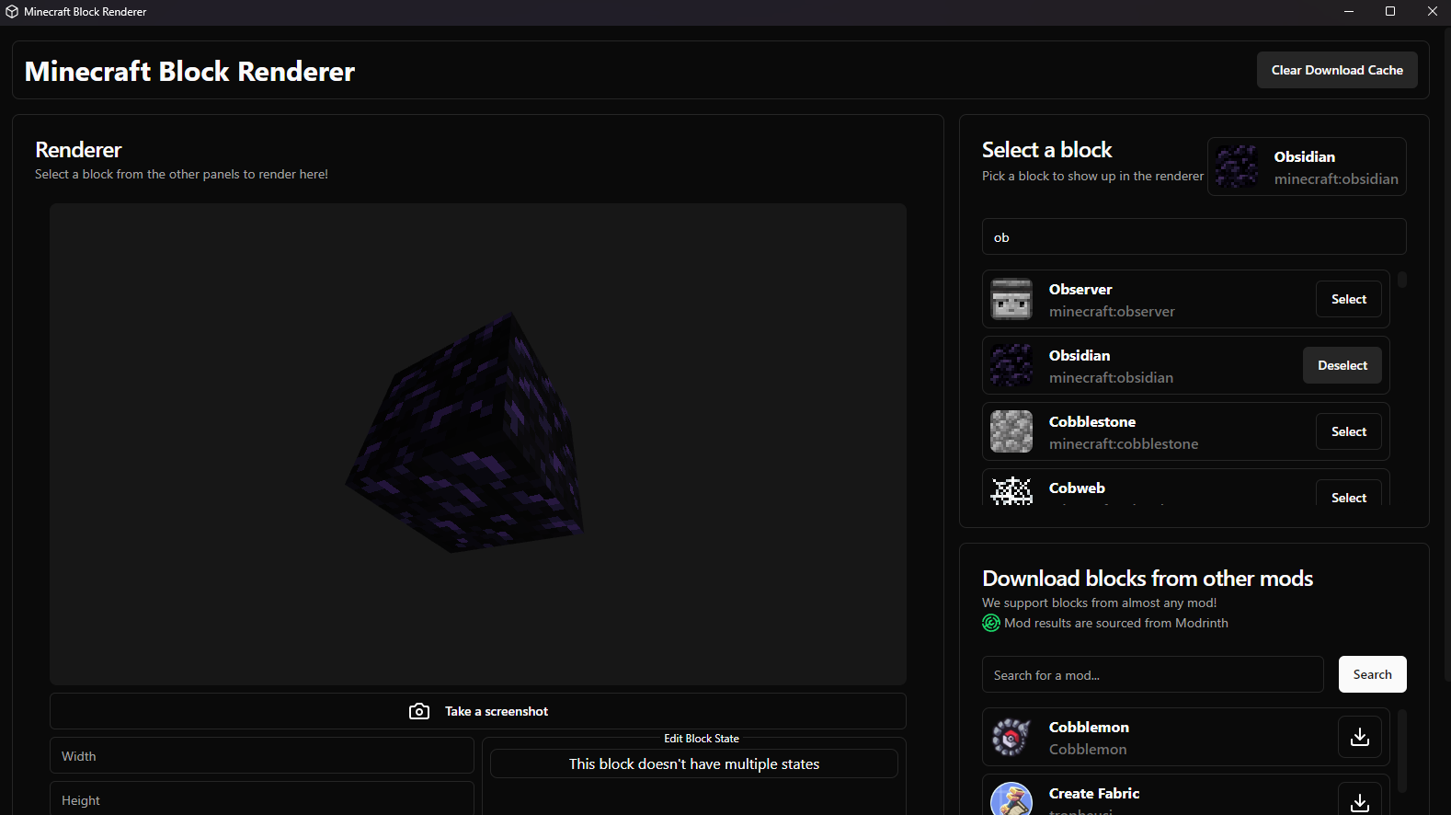Screen dimensions: 1451x815
Task: Download the Cobblemon mod blocks
Action: (1360, 737)
